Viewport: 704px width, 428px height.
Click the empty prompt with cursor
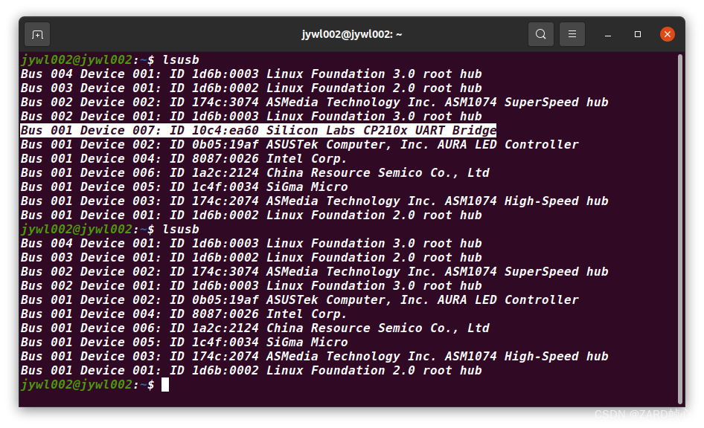95,384
